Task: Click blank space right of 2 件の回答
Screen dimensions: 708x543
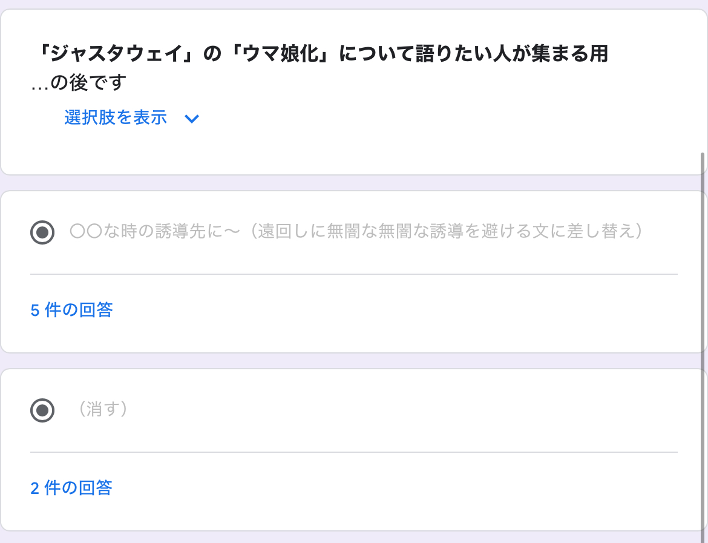Action: (393, 488)
